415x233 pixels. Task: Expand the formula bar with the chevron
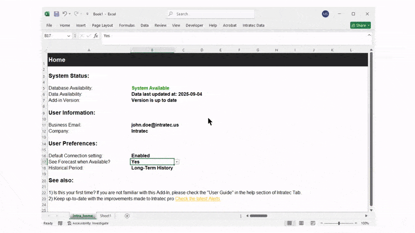[x=369, y=35]
